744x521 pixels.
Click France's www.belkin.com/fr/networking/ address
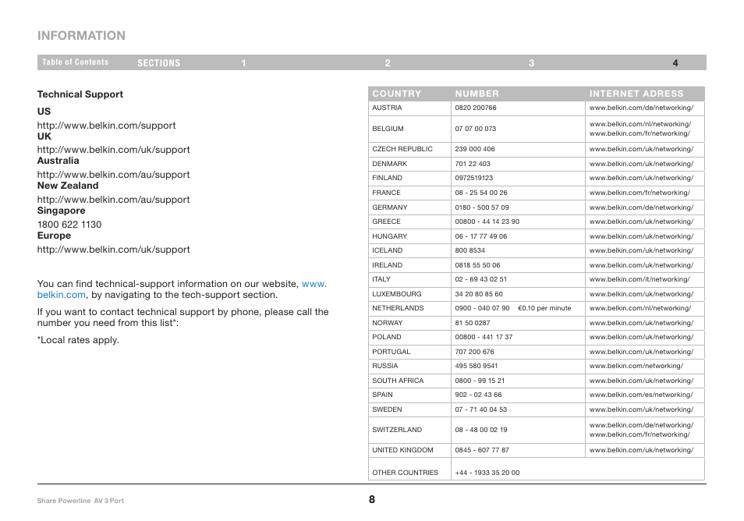pyautogui.click(x=639, y=193)
